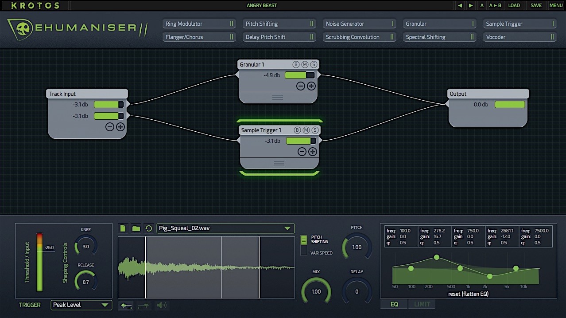Open folder icon to browse samples

(136, 228)
